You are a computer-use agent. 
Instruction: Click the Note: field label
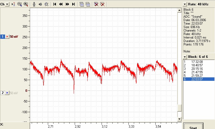187,51
